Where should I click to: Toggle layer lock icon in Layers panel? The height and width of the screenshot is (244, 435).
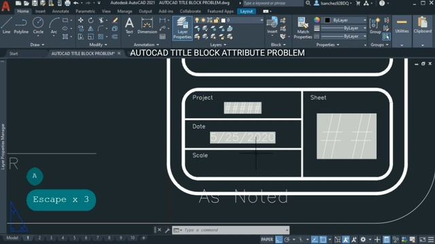point(216,20)
